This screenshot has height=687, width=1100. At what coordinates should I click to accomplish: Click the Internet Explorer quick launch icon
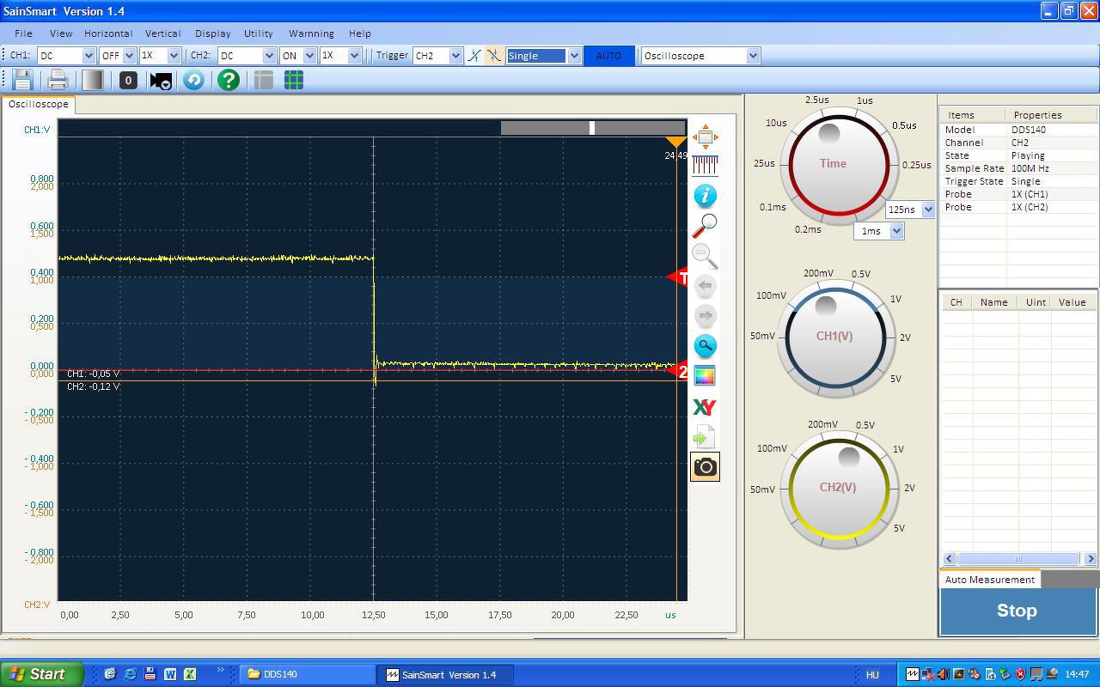point(130,674)
